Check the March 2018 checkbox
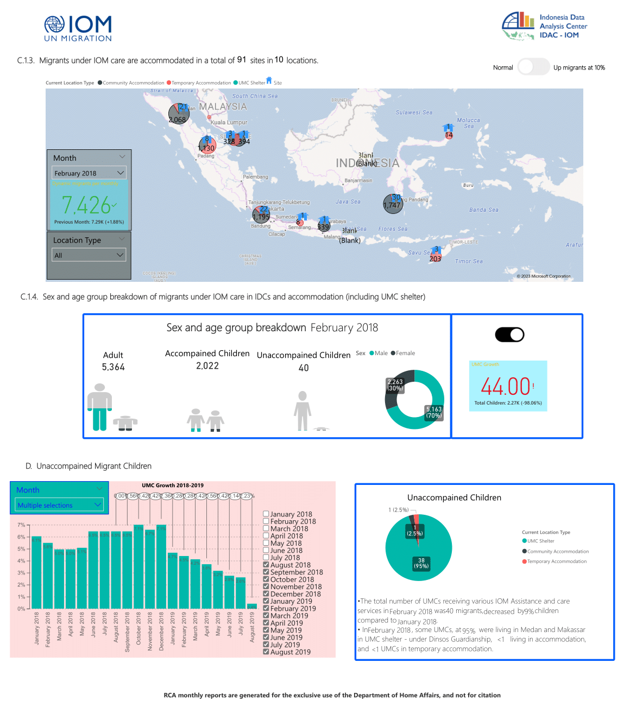624x707 pixels. click(266, 528)
